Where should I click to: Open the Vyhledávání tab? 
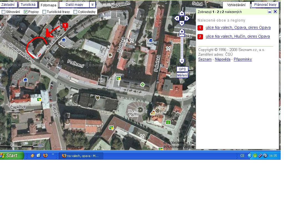(236, 5)
